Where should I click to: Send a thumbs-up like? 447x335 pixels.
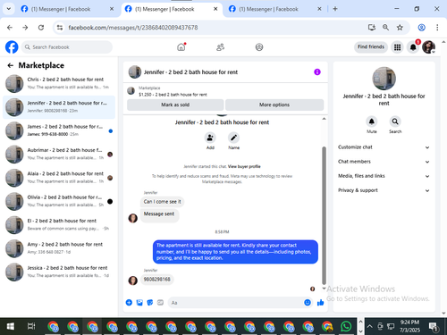pyautogui.click(x=321, y=303)
